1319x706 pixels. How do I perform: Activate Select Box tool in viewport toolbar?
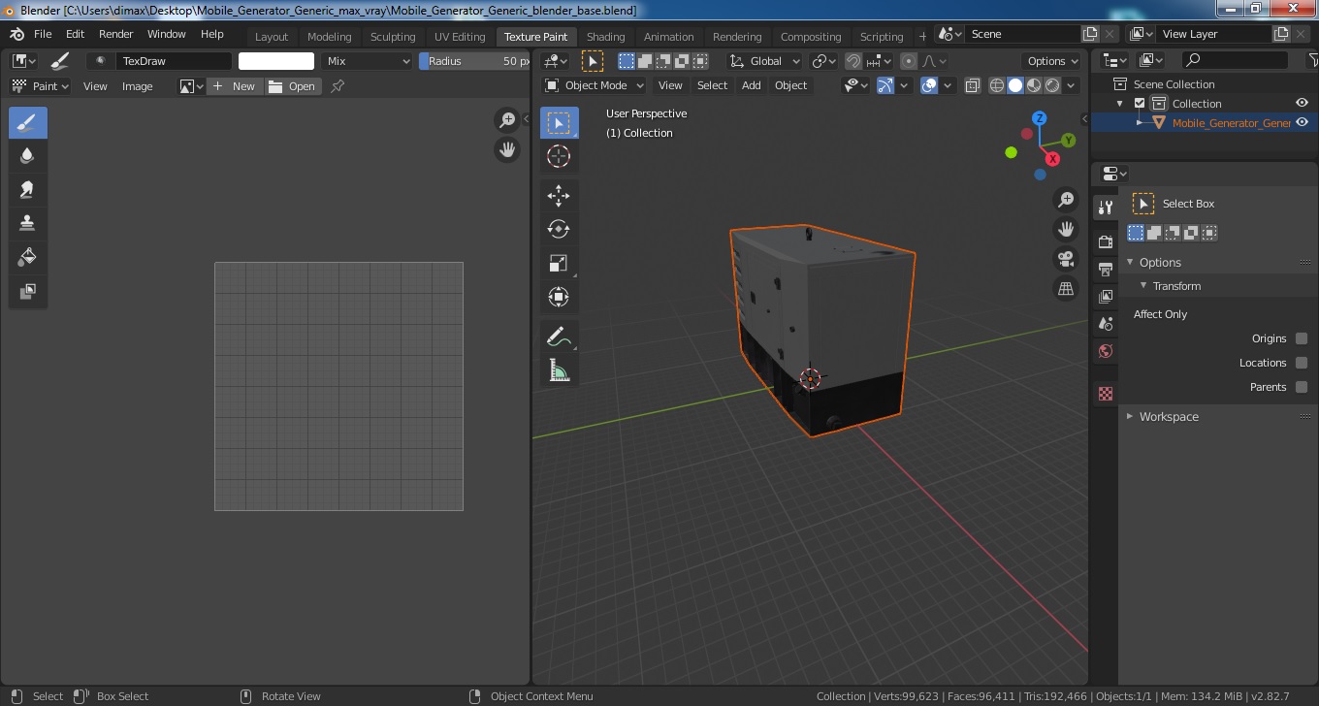click(x=559, y=123)
